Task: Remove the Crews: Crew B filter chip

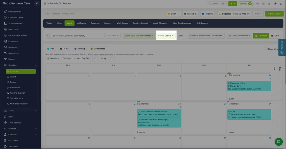Action: (x=173, y=36)
